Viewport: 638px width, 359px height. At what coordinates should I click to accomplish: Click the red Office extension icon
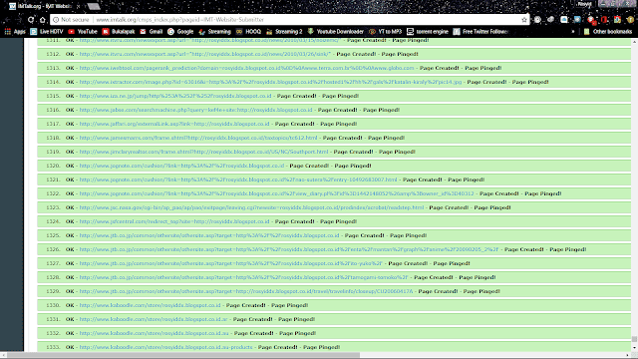pos(605,20)
